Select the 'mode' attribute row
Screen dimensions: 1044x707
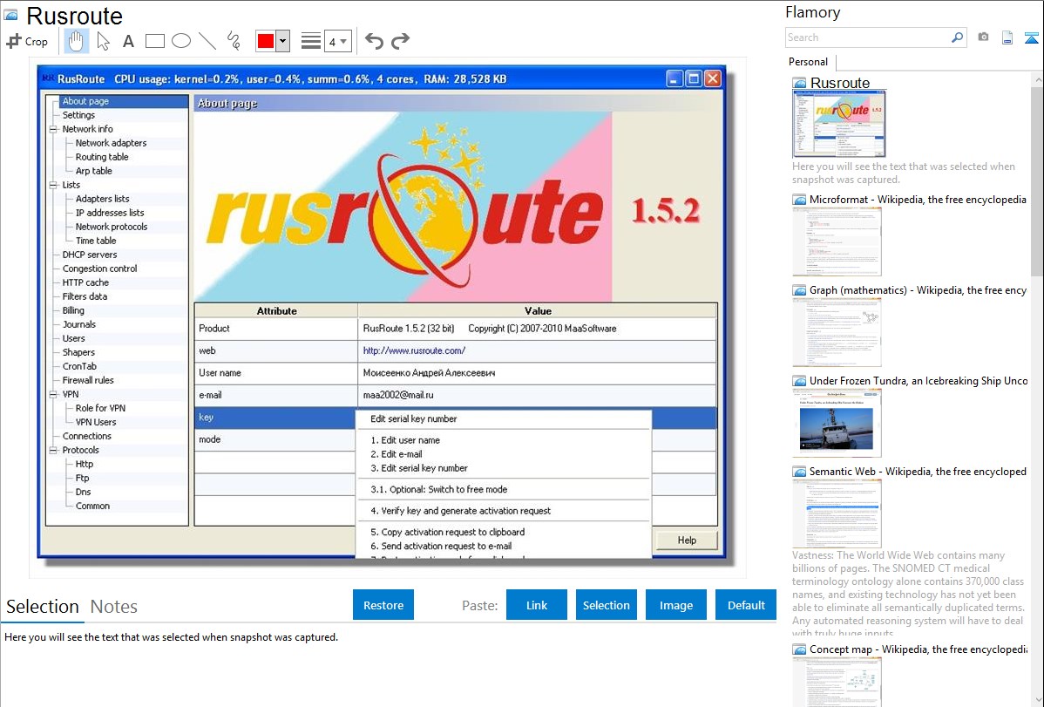(275, 439)
